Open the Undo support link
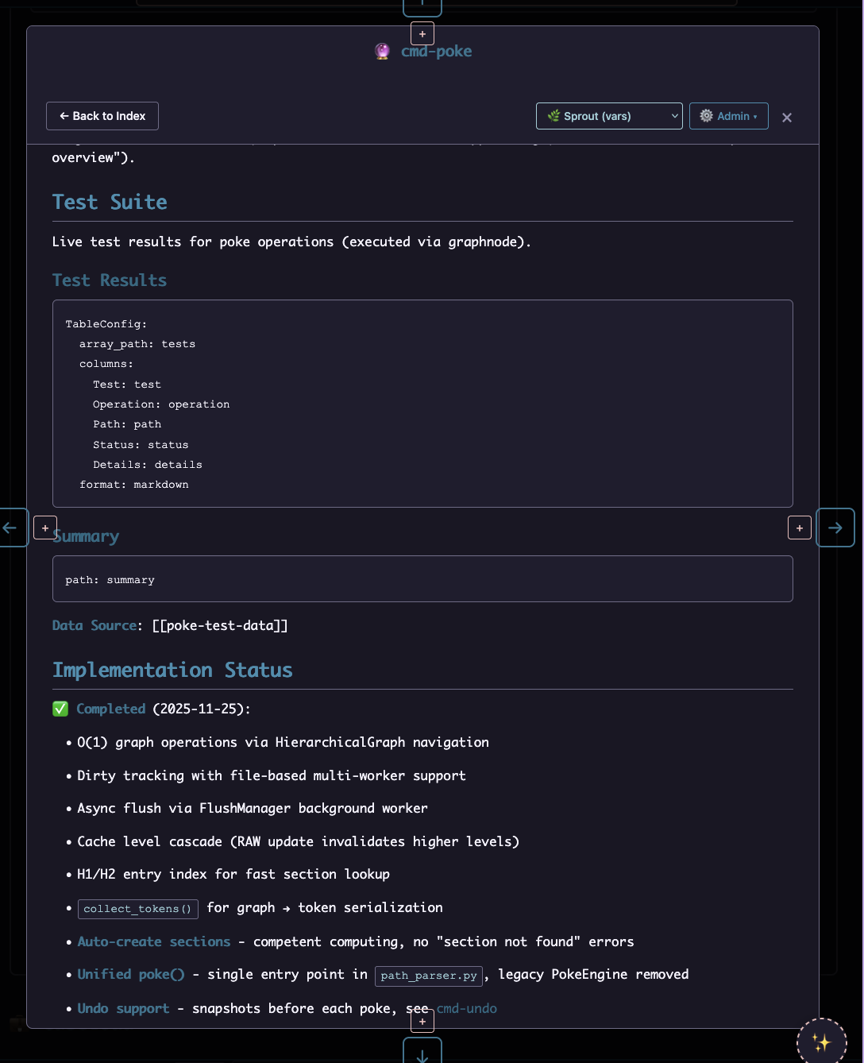 tap(123, 1008)
